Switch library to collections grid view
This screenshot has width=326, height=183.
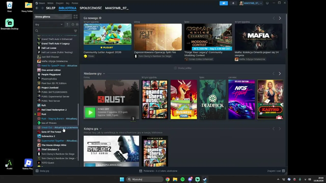click(75, 17)
